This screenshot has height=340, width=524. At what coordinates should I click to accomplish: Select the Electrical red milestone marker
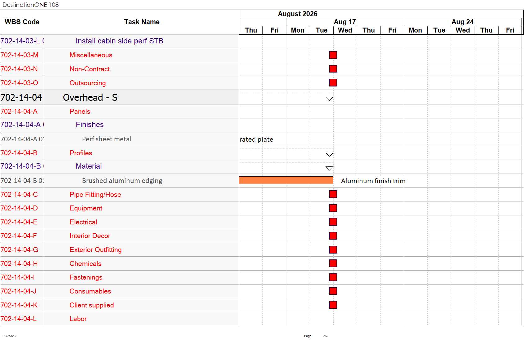tap(333, 222)
